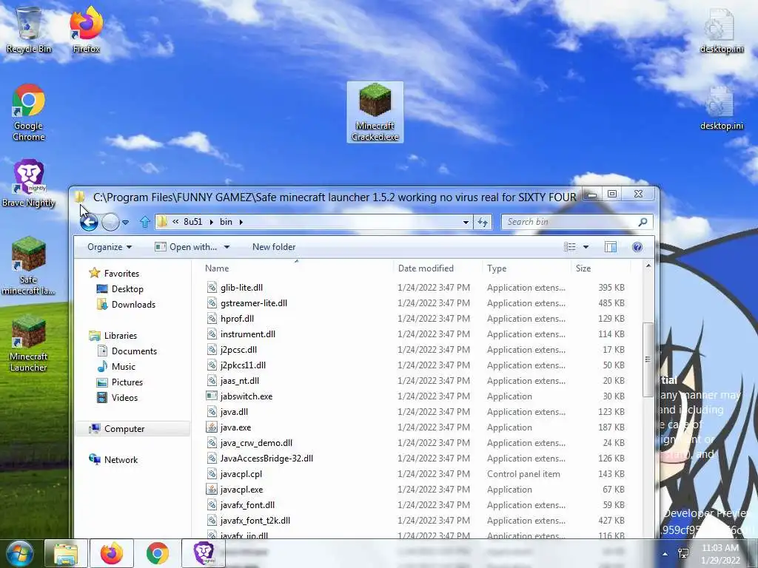
Task: Click in the Search bin field
Action: coord(571,222)
